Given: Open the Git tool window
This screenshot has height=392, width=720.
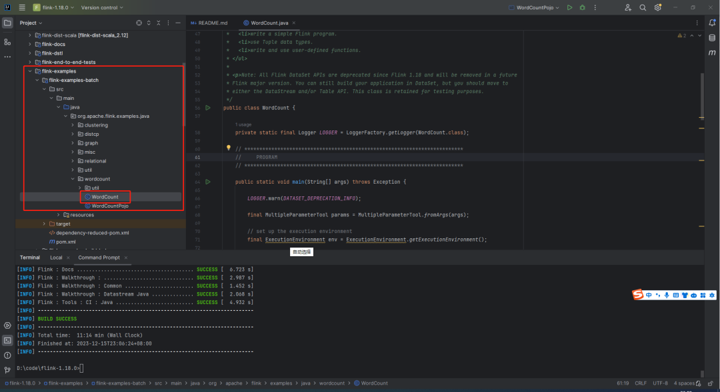Looking at the screenshot, I should 7,369.
